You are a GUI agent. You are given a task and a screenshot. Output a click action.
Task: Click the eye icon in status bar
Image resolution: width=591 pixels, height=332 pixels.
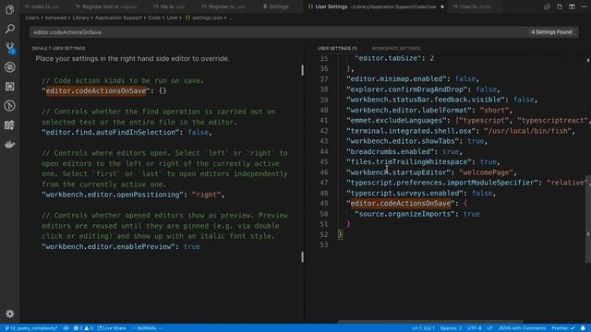(66, 328)
